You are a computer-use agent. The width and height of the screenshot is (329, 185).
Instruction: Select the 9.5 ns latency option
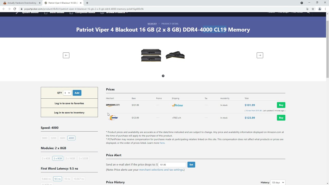pyautogui.click(x=58, y=179)
